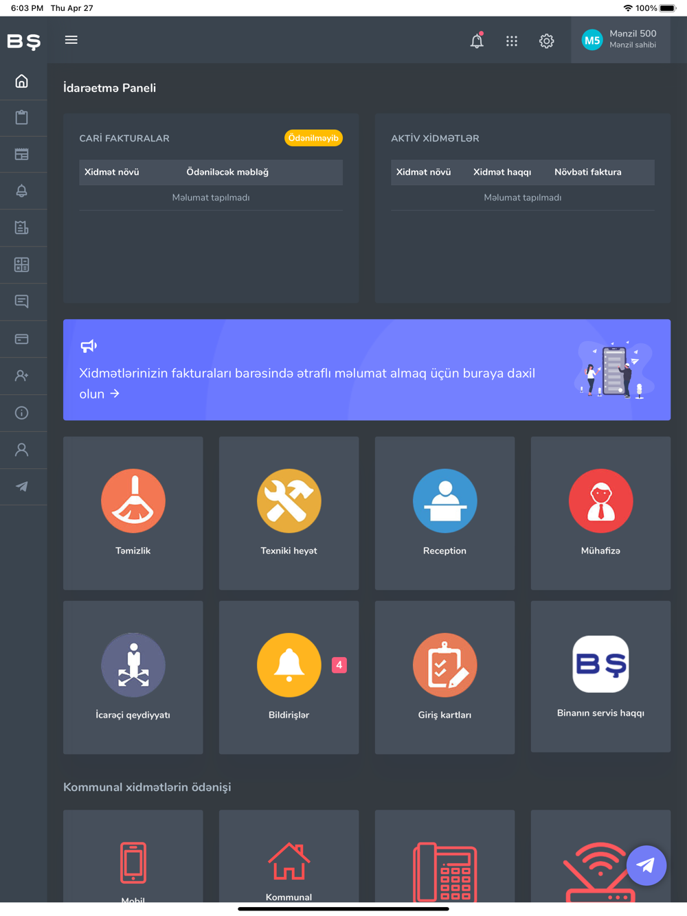The height and width of the screenshot is (916, 687).
Task: Click the İdarəetmə Paneli title
Action: click(x=110, y=88)
